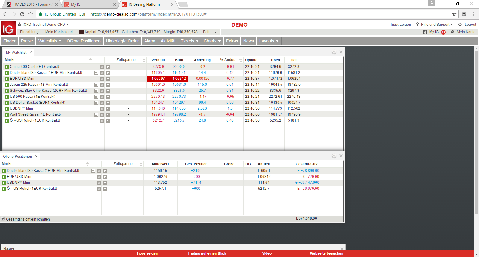Image resolution: width=479 pixels, height=257 pixels.
Task: Open market info icon for Japan 225 Kassa
Action: tap(96, 85)
